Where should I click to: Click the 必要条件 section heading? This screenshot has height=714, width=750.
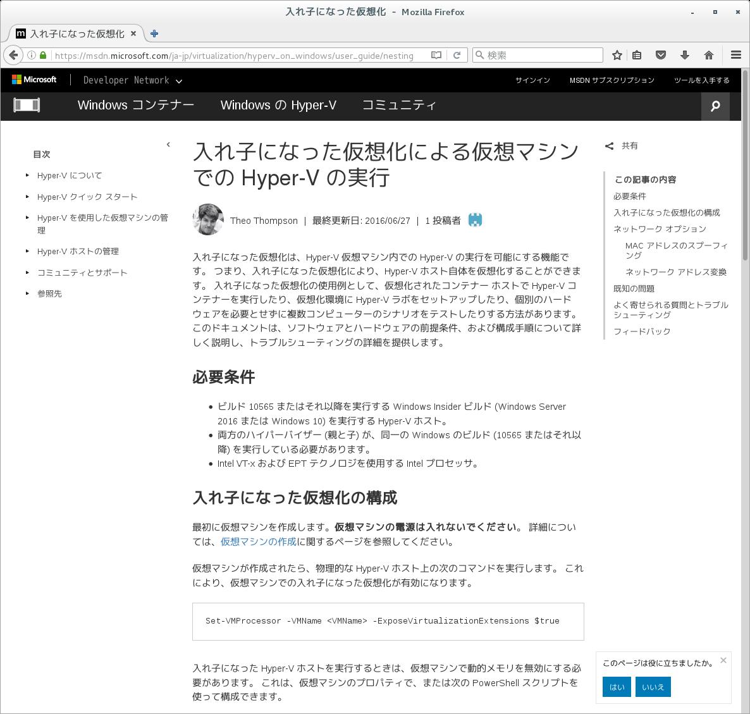[223, 377]
